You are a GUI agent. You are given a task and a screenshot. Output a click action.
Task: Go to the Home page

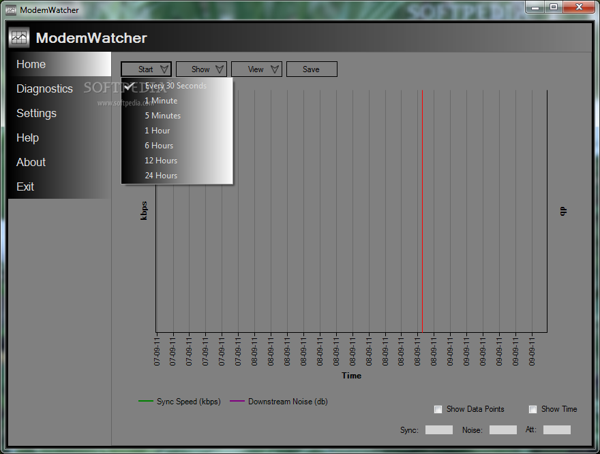tap(60, 64)
